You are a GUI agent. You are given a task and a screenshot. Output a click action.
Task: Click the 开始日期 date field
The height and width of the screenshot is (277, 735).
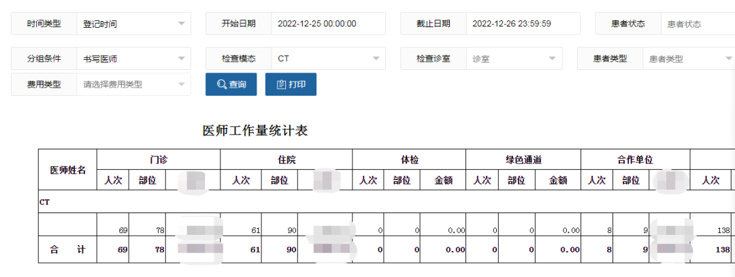click(328, 23)
